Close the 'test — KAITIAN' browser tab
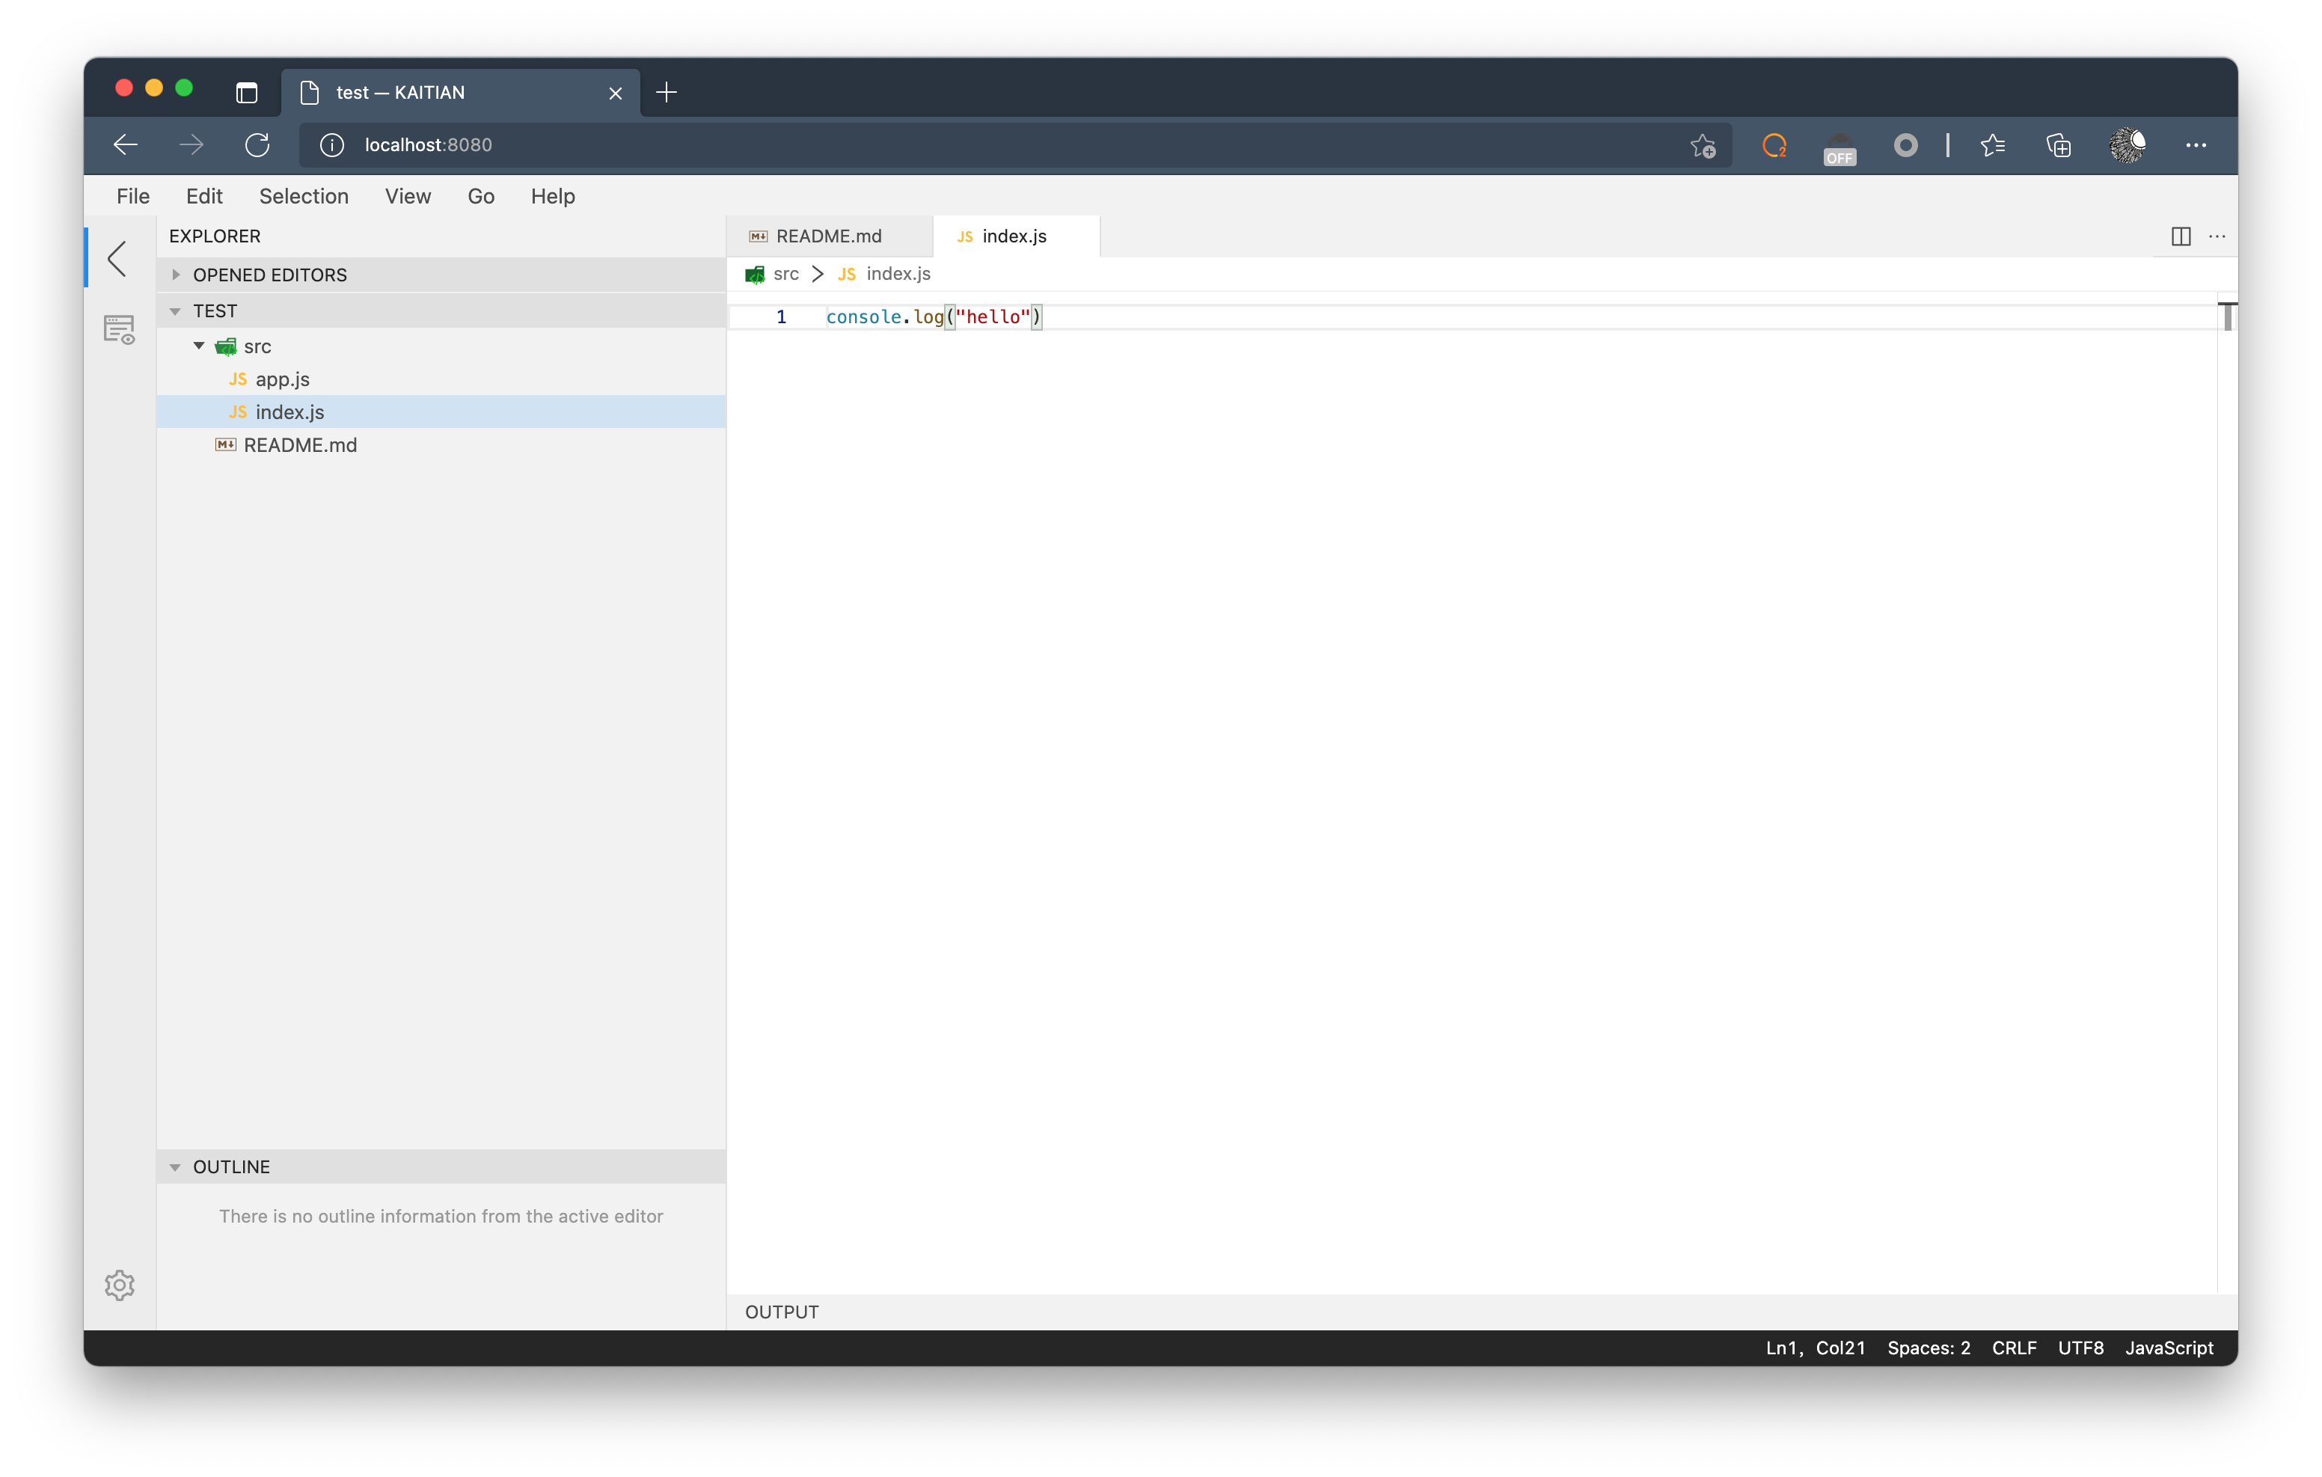Image resolution: width=2322 pixels, height=1477 pixels. tap(615, 93)
